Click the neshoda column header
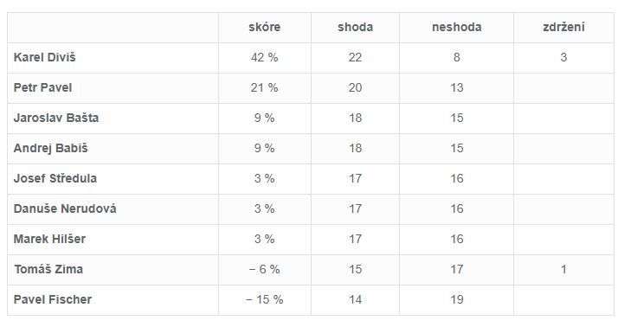This screenshot has height=327, width=624. (x=456, y=28)
